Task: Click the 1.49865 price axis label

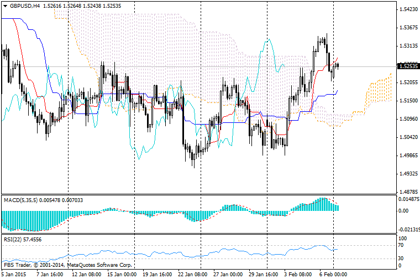Action: [x=407, y=156]
